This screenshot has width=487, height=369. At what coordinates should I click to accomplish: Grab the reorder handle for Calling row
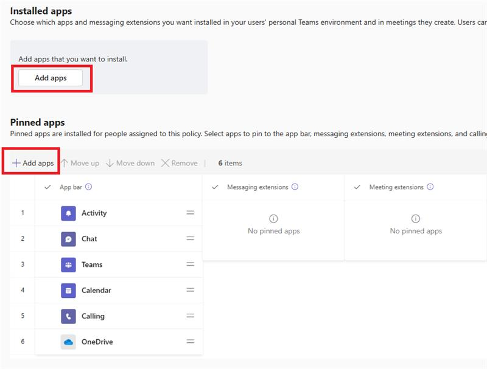pyautogui.click(x=191, y=316)
